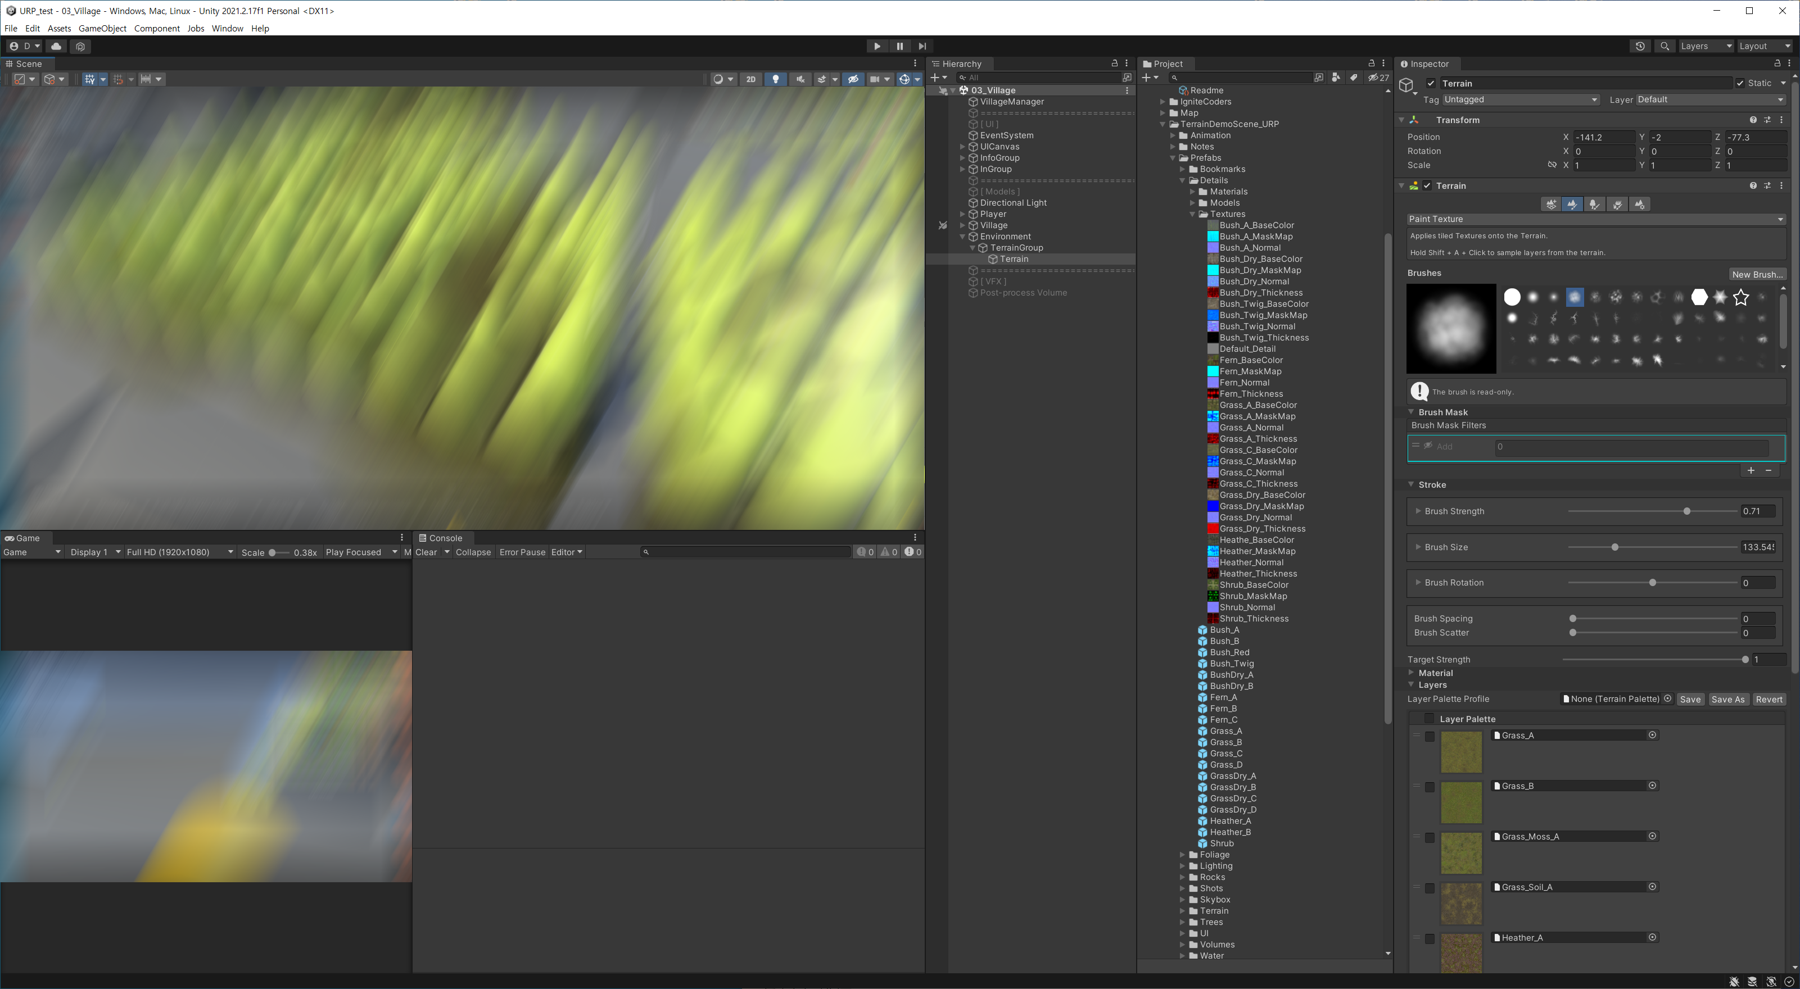Open the GameObject menu
Viewport: 1800px width, 989px height.
click(102, 28)
